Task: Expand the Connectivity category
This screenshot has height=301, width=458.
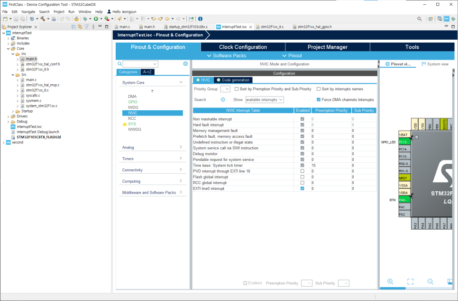Action: 181,169
